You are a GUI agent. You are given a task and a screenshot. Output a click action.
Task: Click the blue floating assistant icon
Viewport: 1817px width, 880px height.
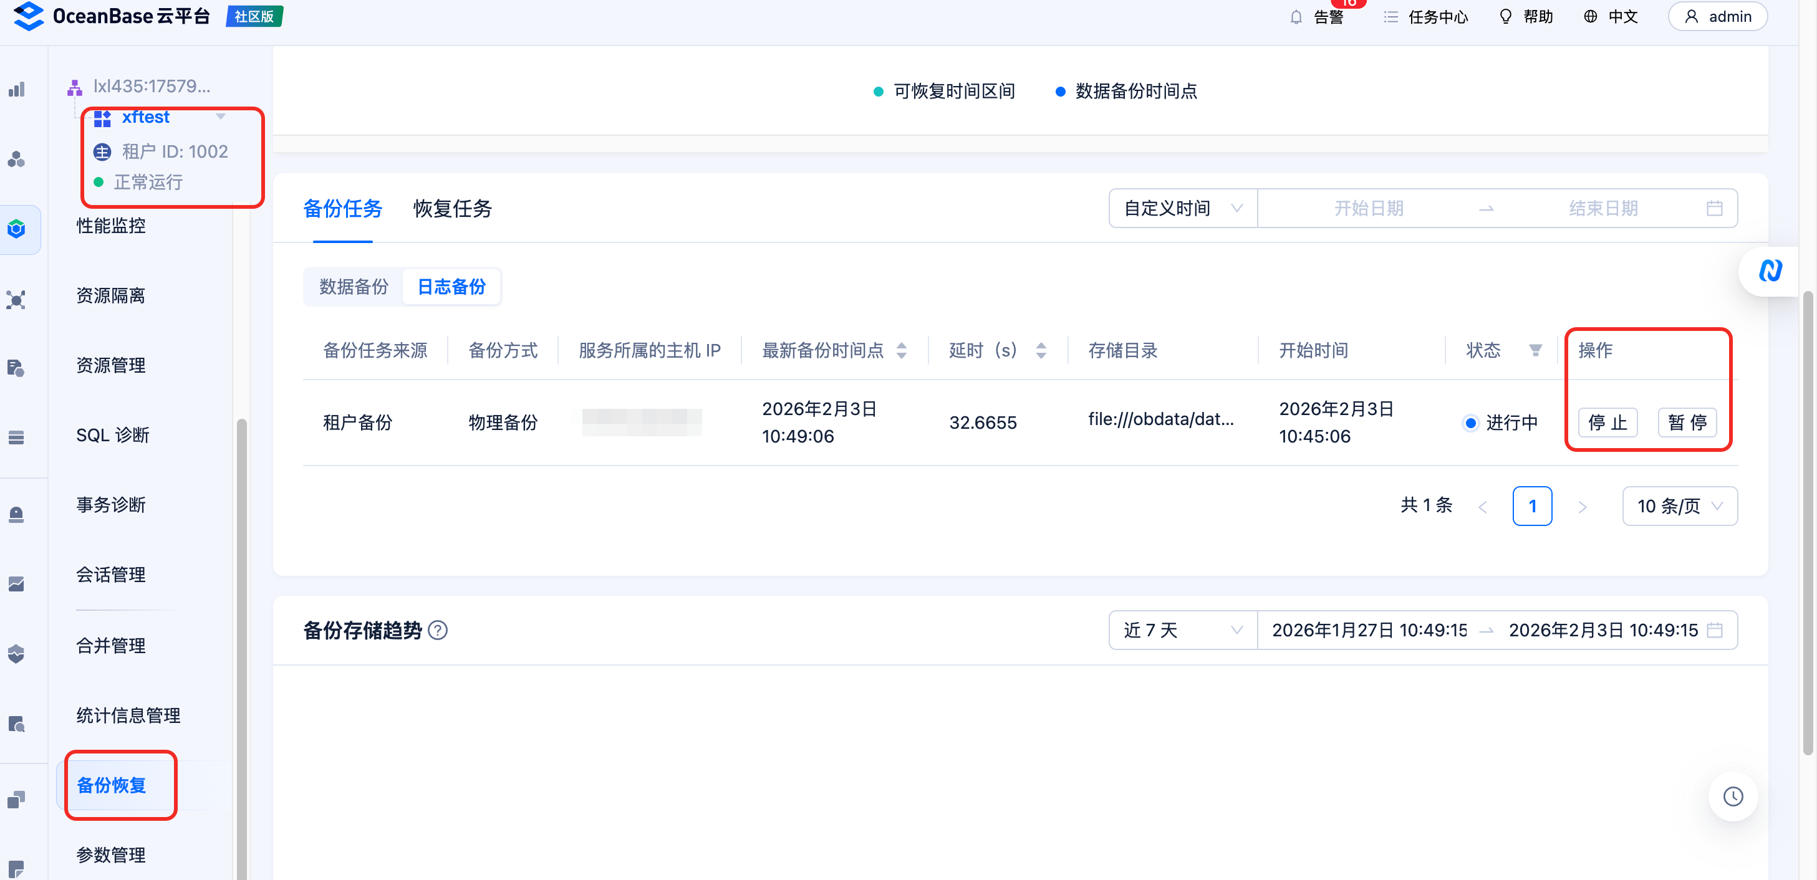click(1770, 270)
